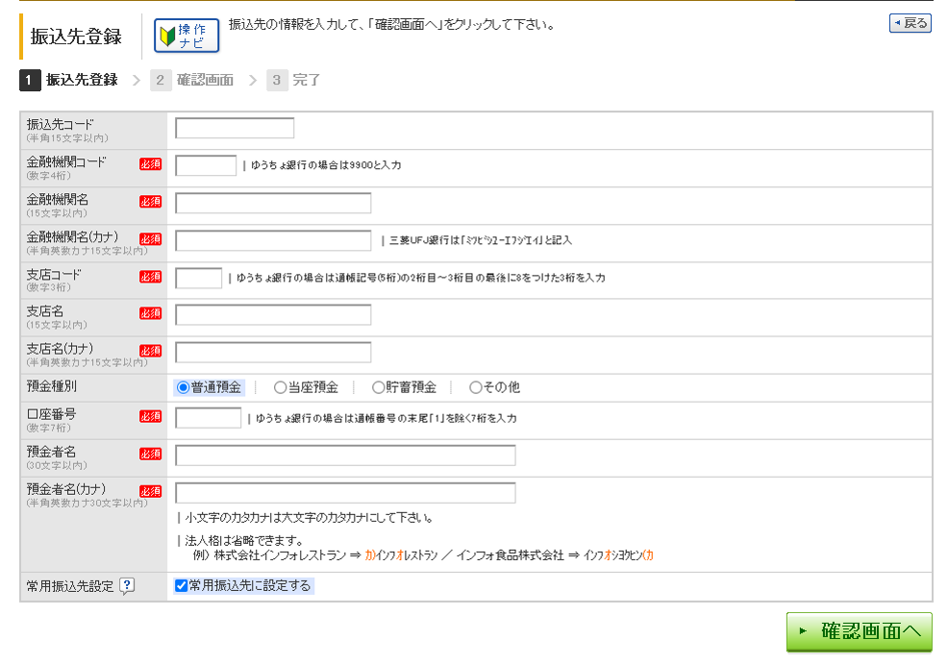Click the 三菱UFJ銀行 kana hint text
Image resolution: width=948 pixels, height=665 pixels.
tap(481, 240)
